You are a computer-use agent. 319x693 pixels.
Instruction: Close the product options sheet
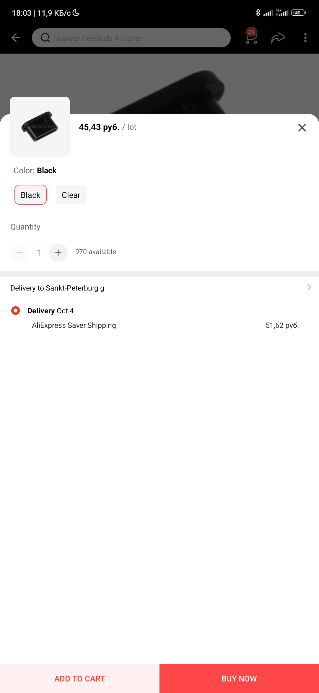[x=302, y=128]
